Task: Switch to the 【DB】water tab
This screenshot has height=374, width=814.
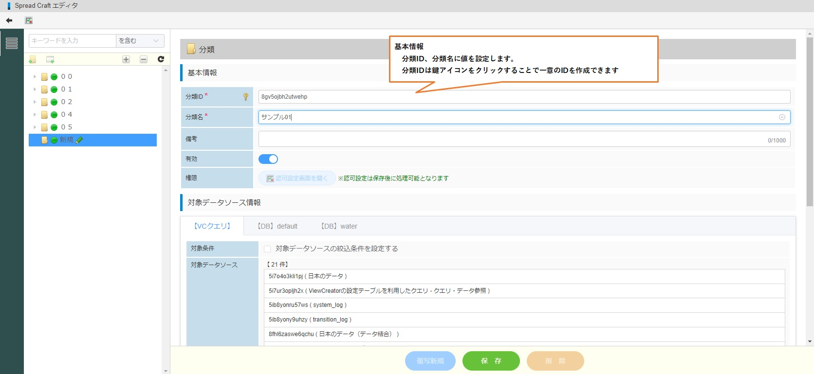Action: click(x=339, y=226)
